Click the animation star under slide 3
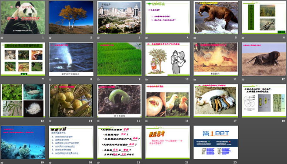The image size is (287, 164). click(98, 38)
